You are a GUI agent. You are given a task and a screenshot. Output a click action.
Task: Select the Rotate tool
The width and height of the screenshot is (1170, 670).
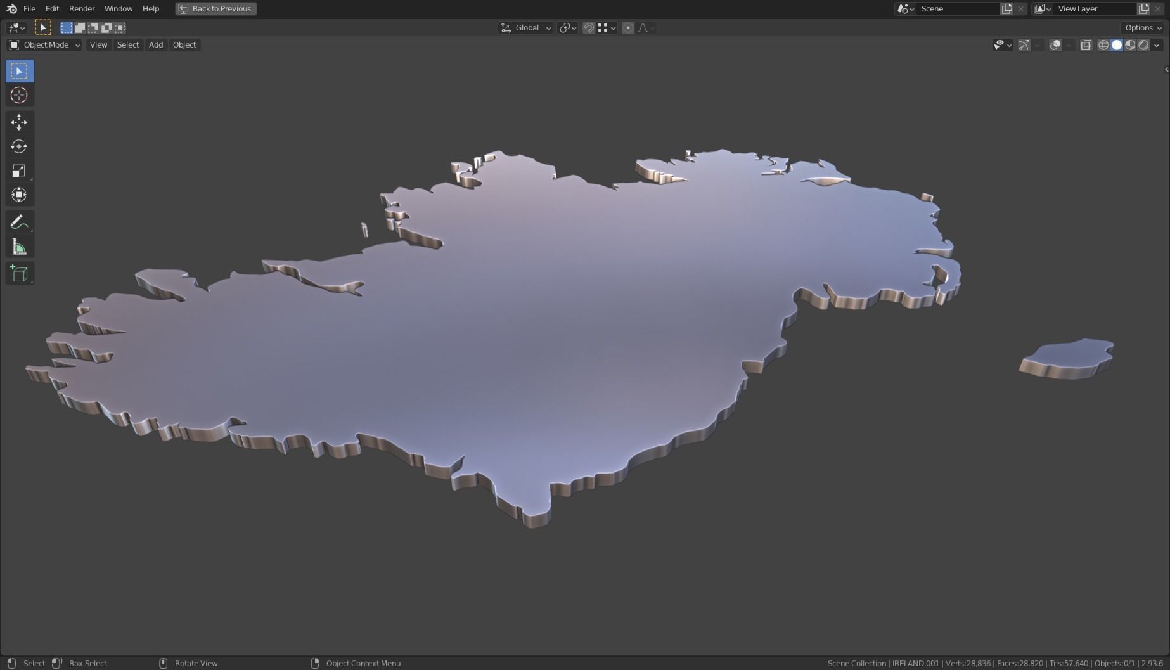coord(20,146)
